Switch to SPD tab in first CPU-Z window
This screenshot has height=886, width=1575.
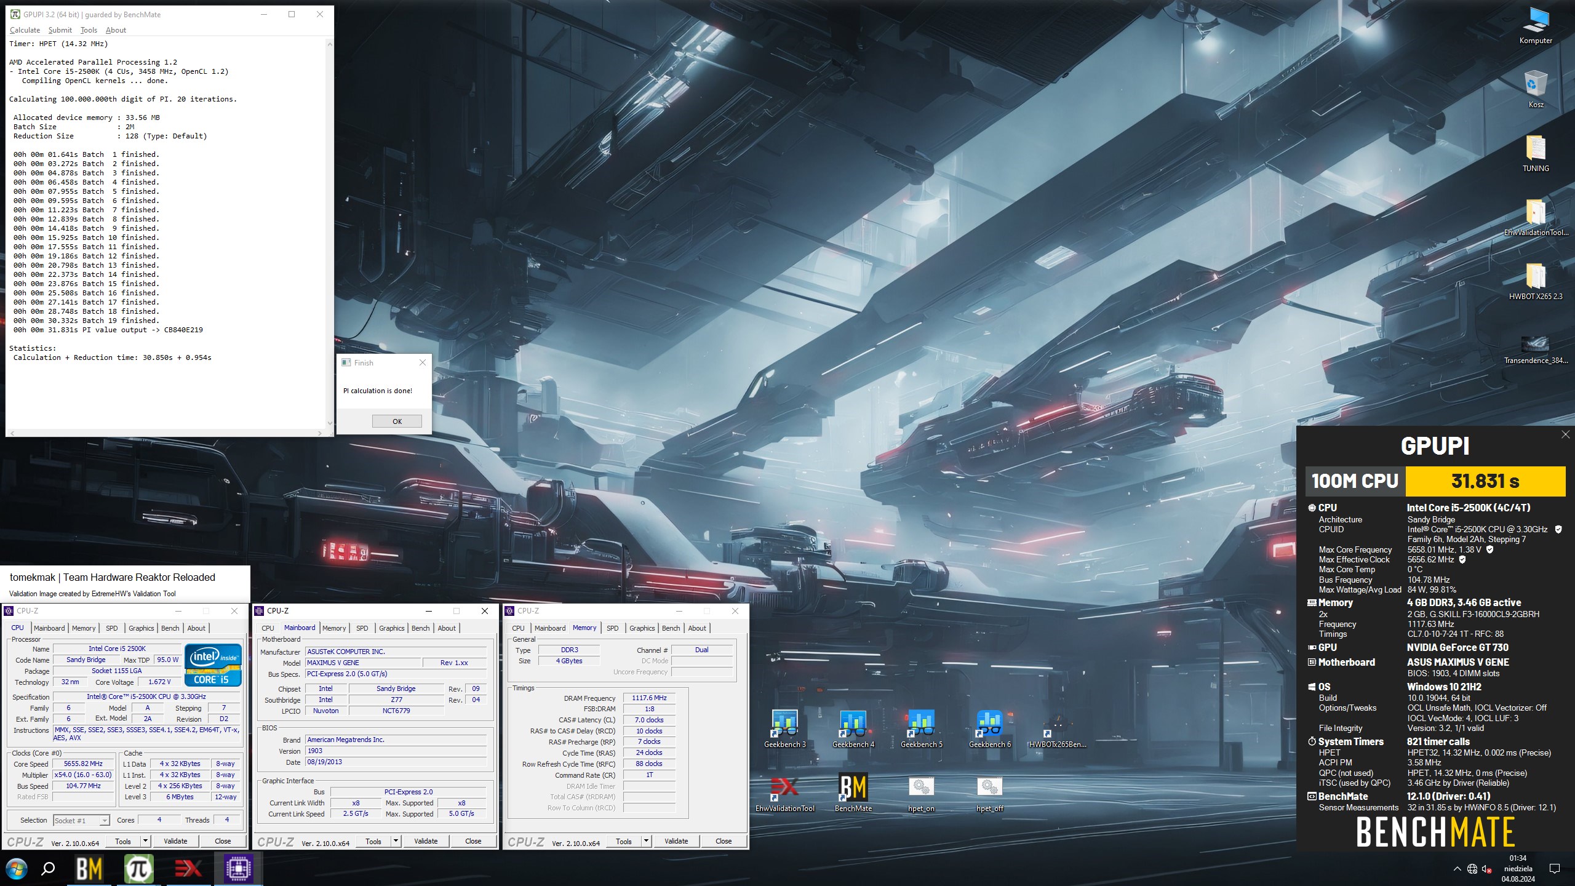coord(111,628)
